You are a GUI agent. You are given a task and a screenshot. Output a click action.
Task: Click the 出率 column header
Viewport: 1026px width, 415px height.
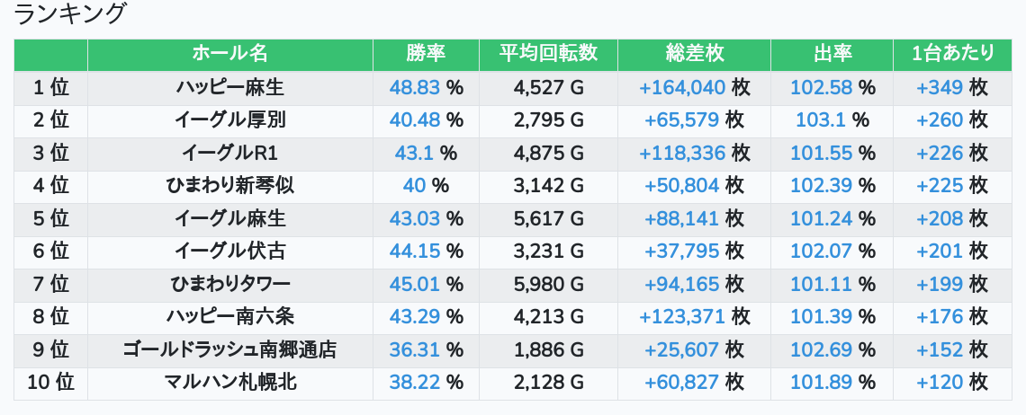point(832,54)
